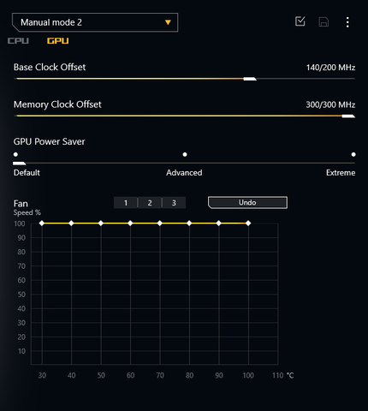Click the fan curve point at 30°C
Viewport: 368px width, 411px height.
click(42, 223)
